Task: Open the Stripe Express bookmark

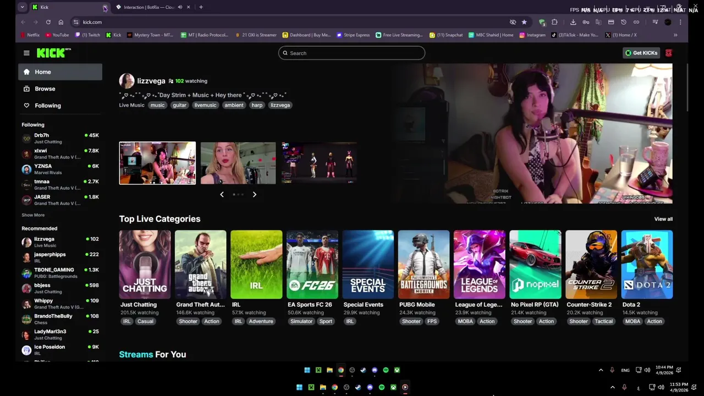Action: tap(353, 35)
